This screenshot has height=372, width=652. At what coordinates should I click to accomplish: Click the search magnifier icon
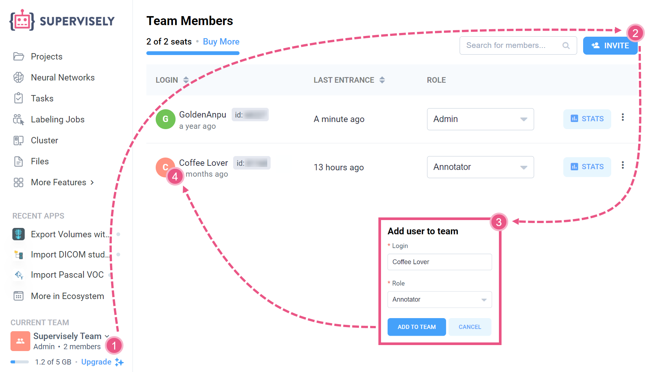tap(566, 46)
